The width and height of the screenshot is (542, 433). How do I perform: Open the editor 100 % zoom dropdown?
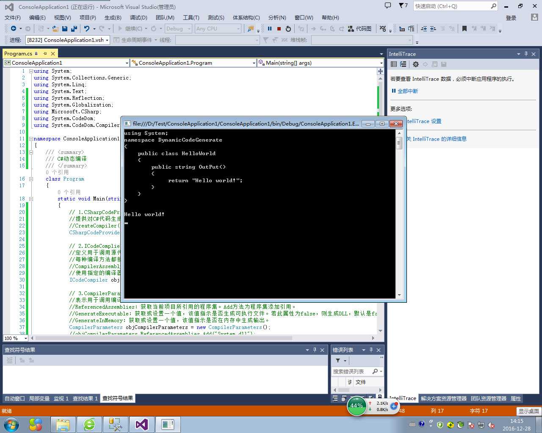tap(26, 338)
